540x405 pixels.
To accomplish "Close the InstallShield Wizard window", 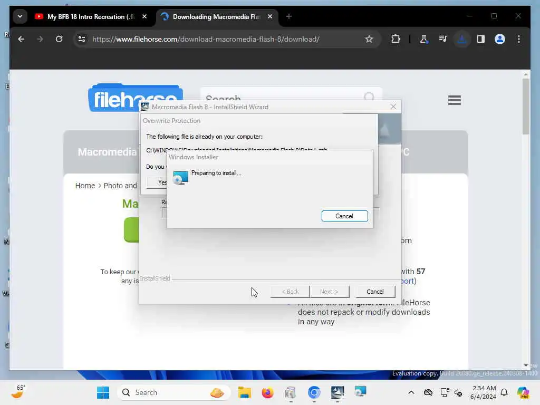I will tap(393, 107).
